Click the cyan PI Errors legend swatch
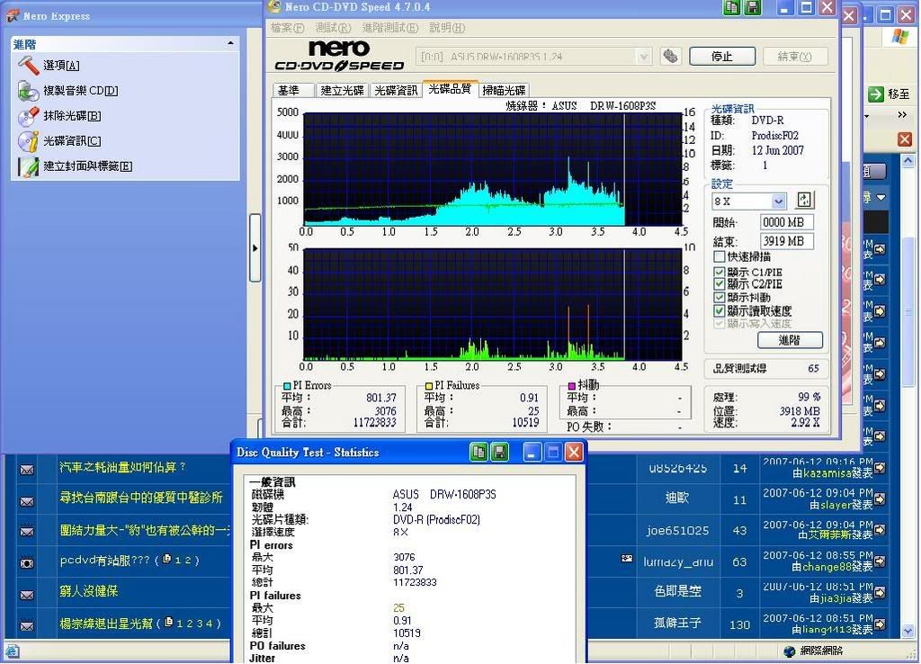The height and width of the screenshot is (664, 921). click(x=287, y=386)
